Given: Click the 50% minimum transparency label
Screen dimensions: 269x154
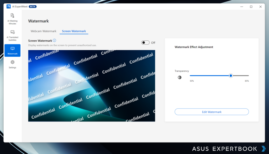Looking at the screenshot, I should 192,81.
